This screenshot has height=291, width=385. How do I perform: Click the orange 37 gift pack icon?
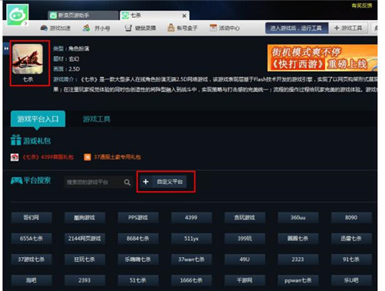(87, 157)
